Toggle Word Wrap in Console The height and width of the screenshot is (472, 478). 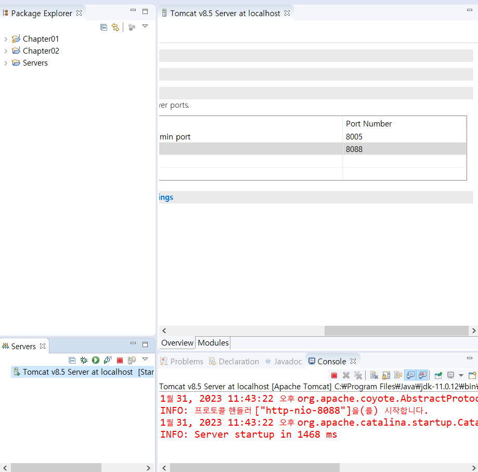398,375
